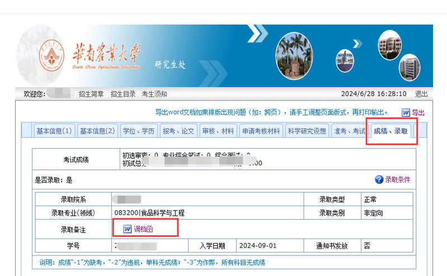Click the small statue oval photo
The height and width of the screenshot is (276, 447).
pyautogui.click(x=345, y=61)
